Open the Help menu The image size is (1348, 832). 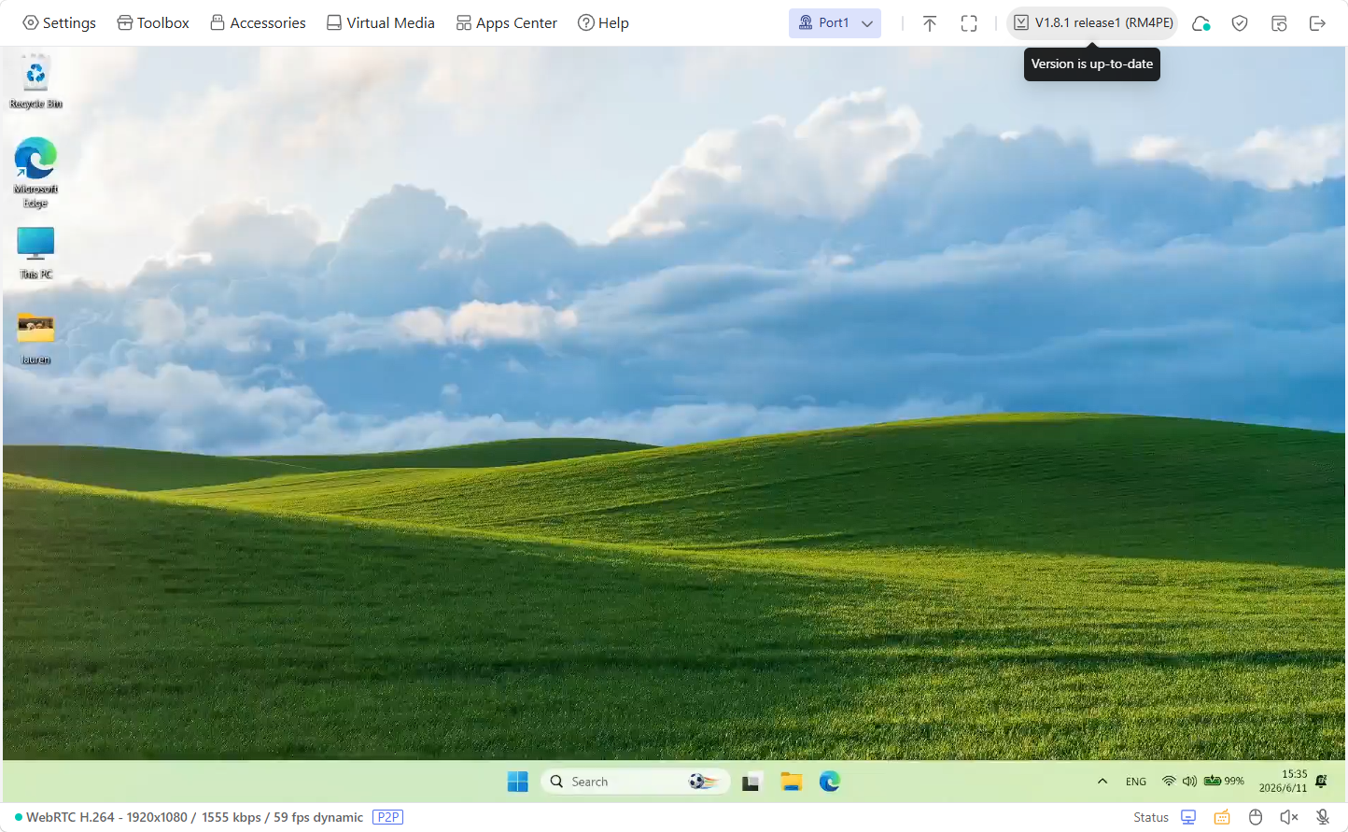click(603, 22)
